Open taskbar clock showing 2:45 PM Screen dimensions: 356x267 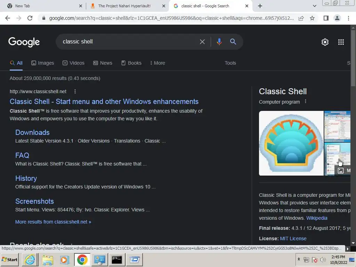tap(338, 260)
